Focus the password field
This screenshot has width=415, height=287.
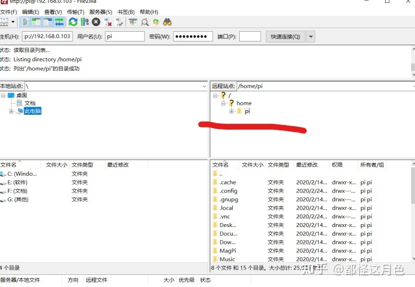193,36
